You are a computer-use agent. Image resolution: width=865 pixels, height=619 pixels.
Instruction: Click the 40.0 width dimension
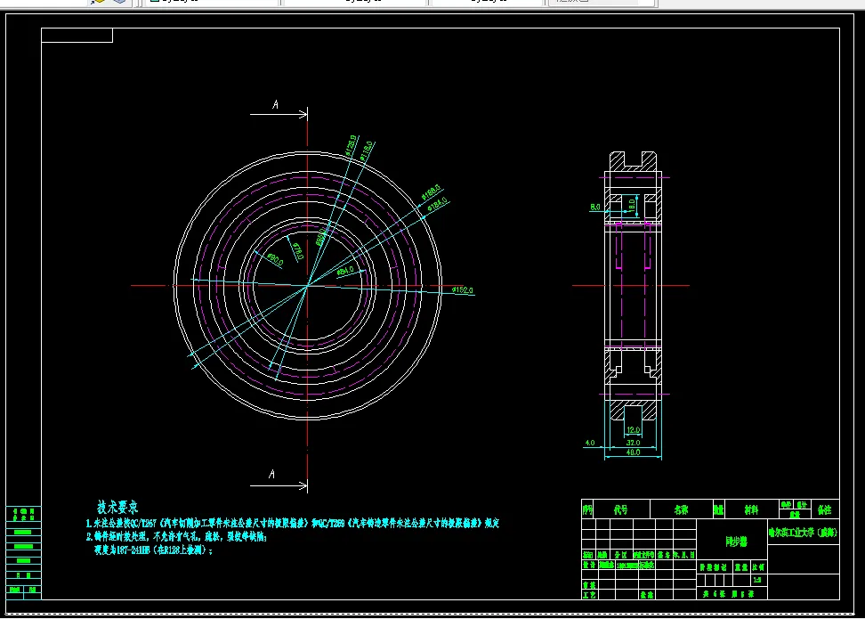[x=633, y=452]
